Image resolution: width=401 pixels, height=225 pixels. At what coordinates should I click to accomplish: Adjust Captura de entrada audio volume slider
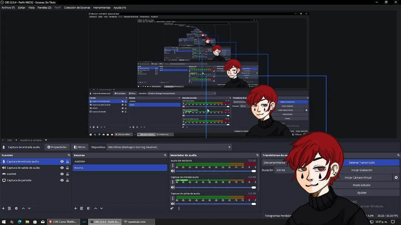coord(216,187)
